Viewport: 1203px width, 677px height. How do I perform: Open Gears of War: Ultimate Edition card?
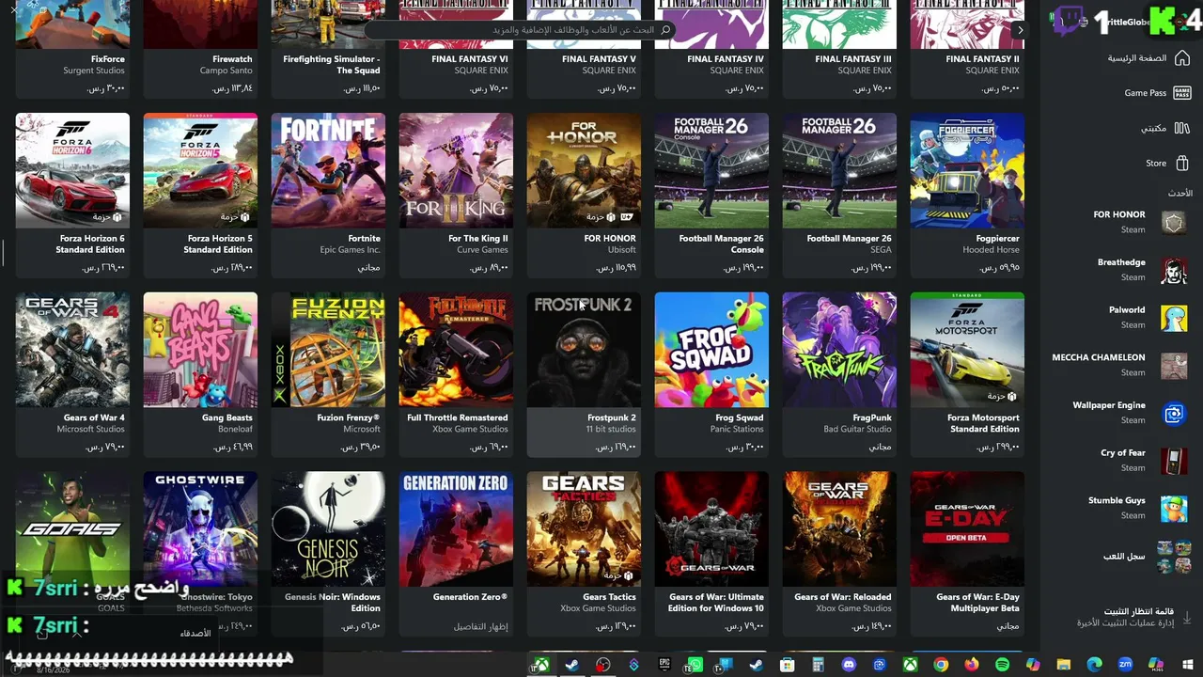coord(711,553)
